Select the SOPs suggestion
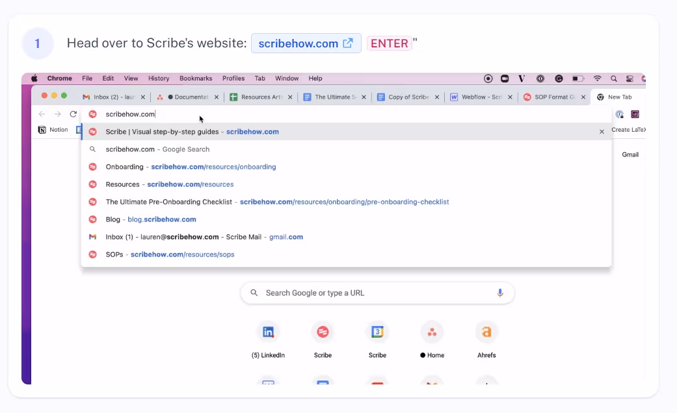The width and height of the screenshot is (677, 413). 346,255
